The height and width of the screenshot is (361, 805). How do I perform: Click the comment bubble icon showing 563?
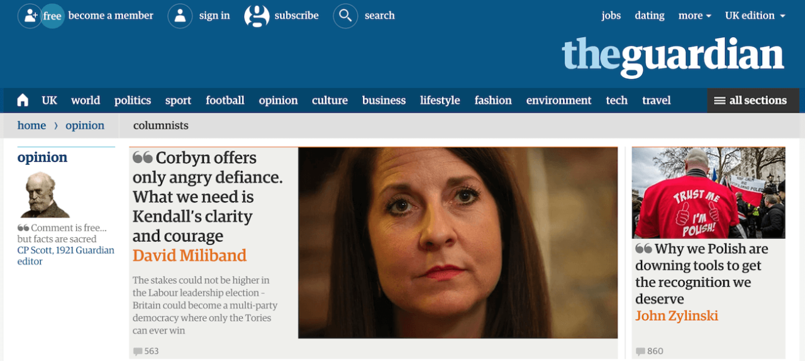tap(138, 351)
